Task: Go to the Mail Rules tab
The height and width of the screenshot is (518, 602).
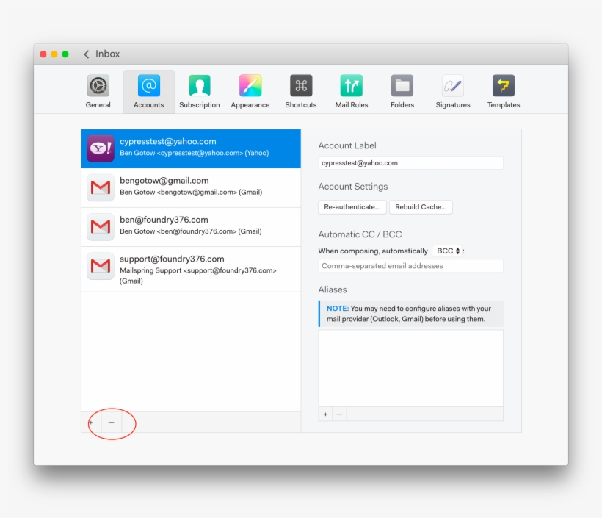Action: pyautogui.click(x=352, y=91)
